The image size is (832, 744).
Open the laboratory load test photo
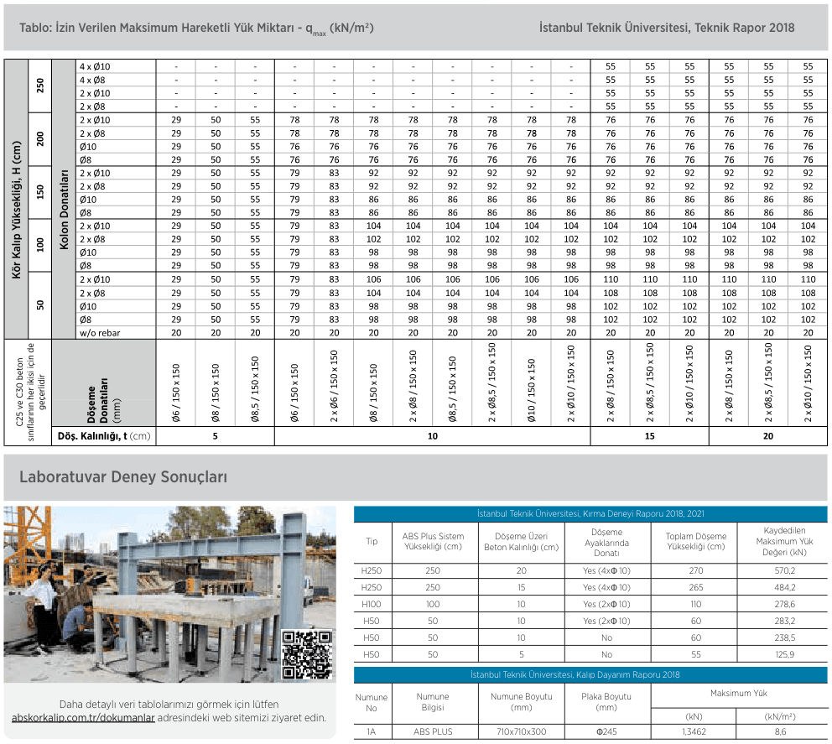[x=169, y=594]
